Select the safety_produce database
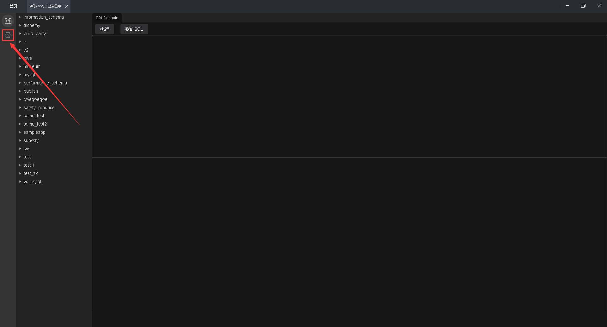Viewport: 607px width, 327px height. [x=39, y=108]
